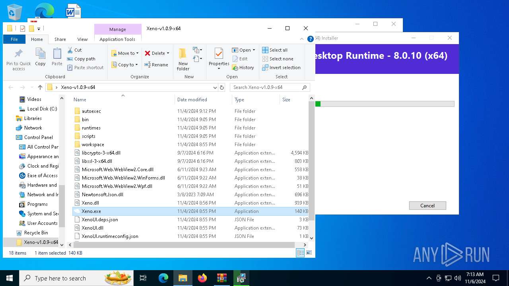
Task: Click the Cut scissors command
Action: (x=75, y=50)
